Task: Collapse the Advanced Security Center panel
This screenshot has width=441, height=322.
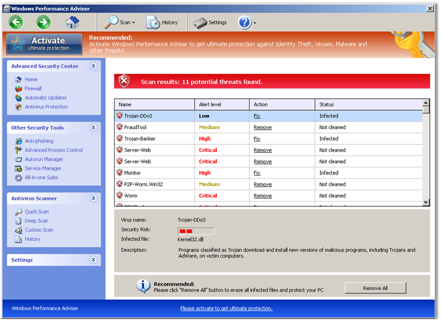Action: click(93, 66)
